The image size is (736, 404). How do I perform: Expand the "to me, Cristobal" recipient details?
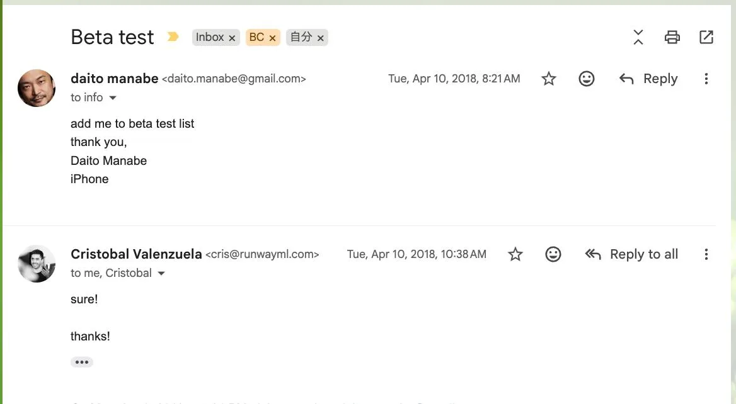pos(161,273)
